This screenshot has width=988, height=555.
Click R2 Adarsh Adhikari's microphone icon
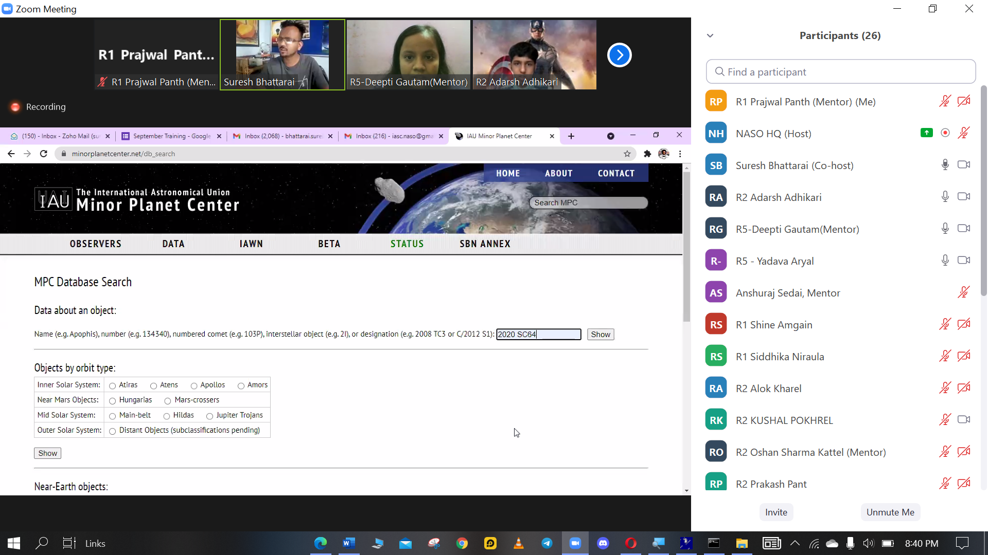(945, 196)
